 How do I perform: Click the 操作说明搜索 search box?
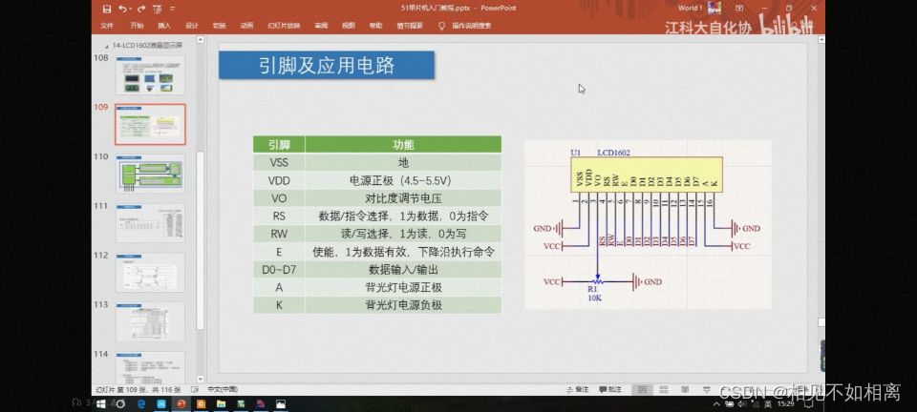tap(471, 26)
